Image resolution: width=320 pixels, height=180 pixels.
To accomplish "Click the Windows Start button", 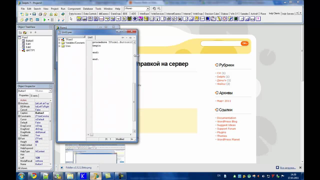I will [21, 176].
